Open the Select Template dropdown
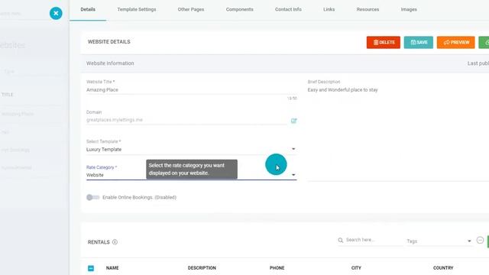This screenshot has width=489, height=275. tap(192, 150)
